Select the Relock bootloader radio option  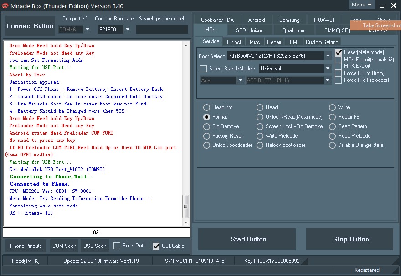pyautogui.click(x=260, y=146)
